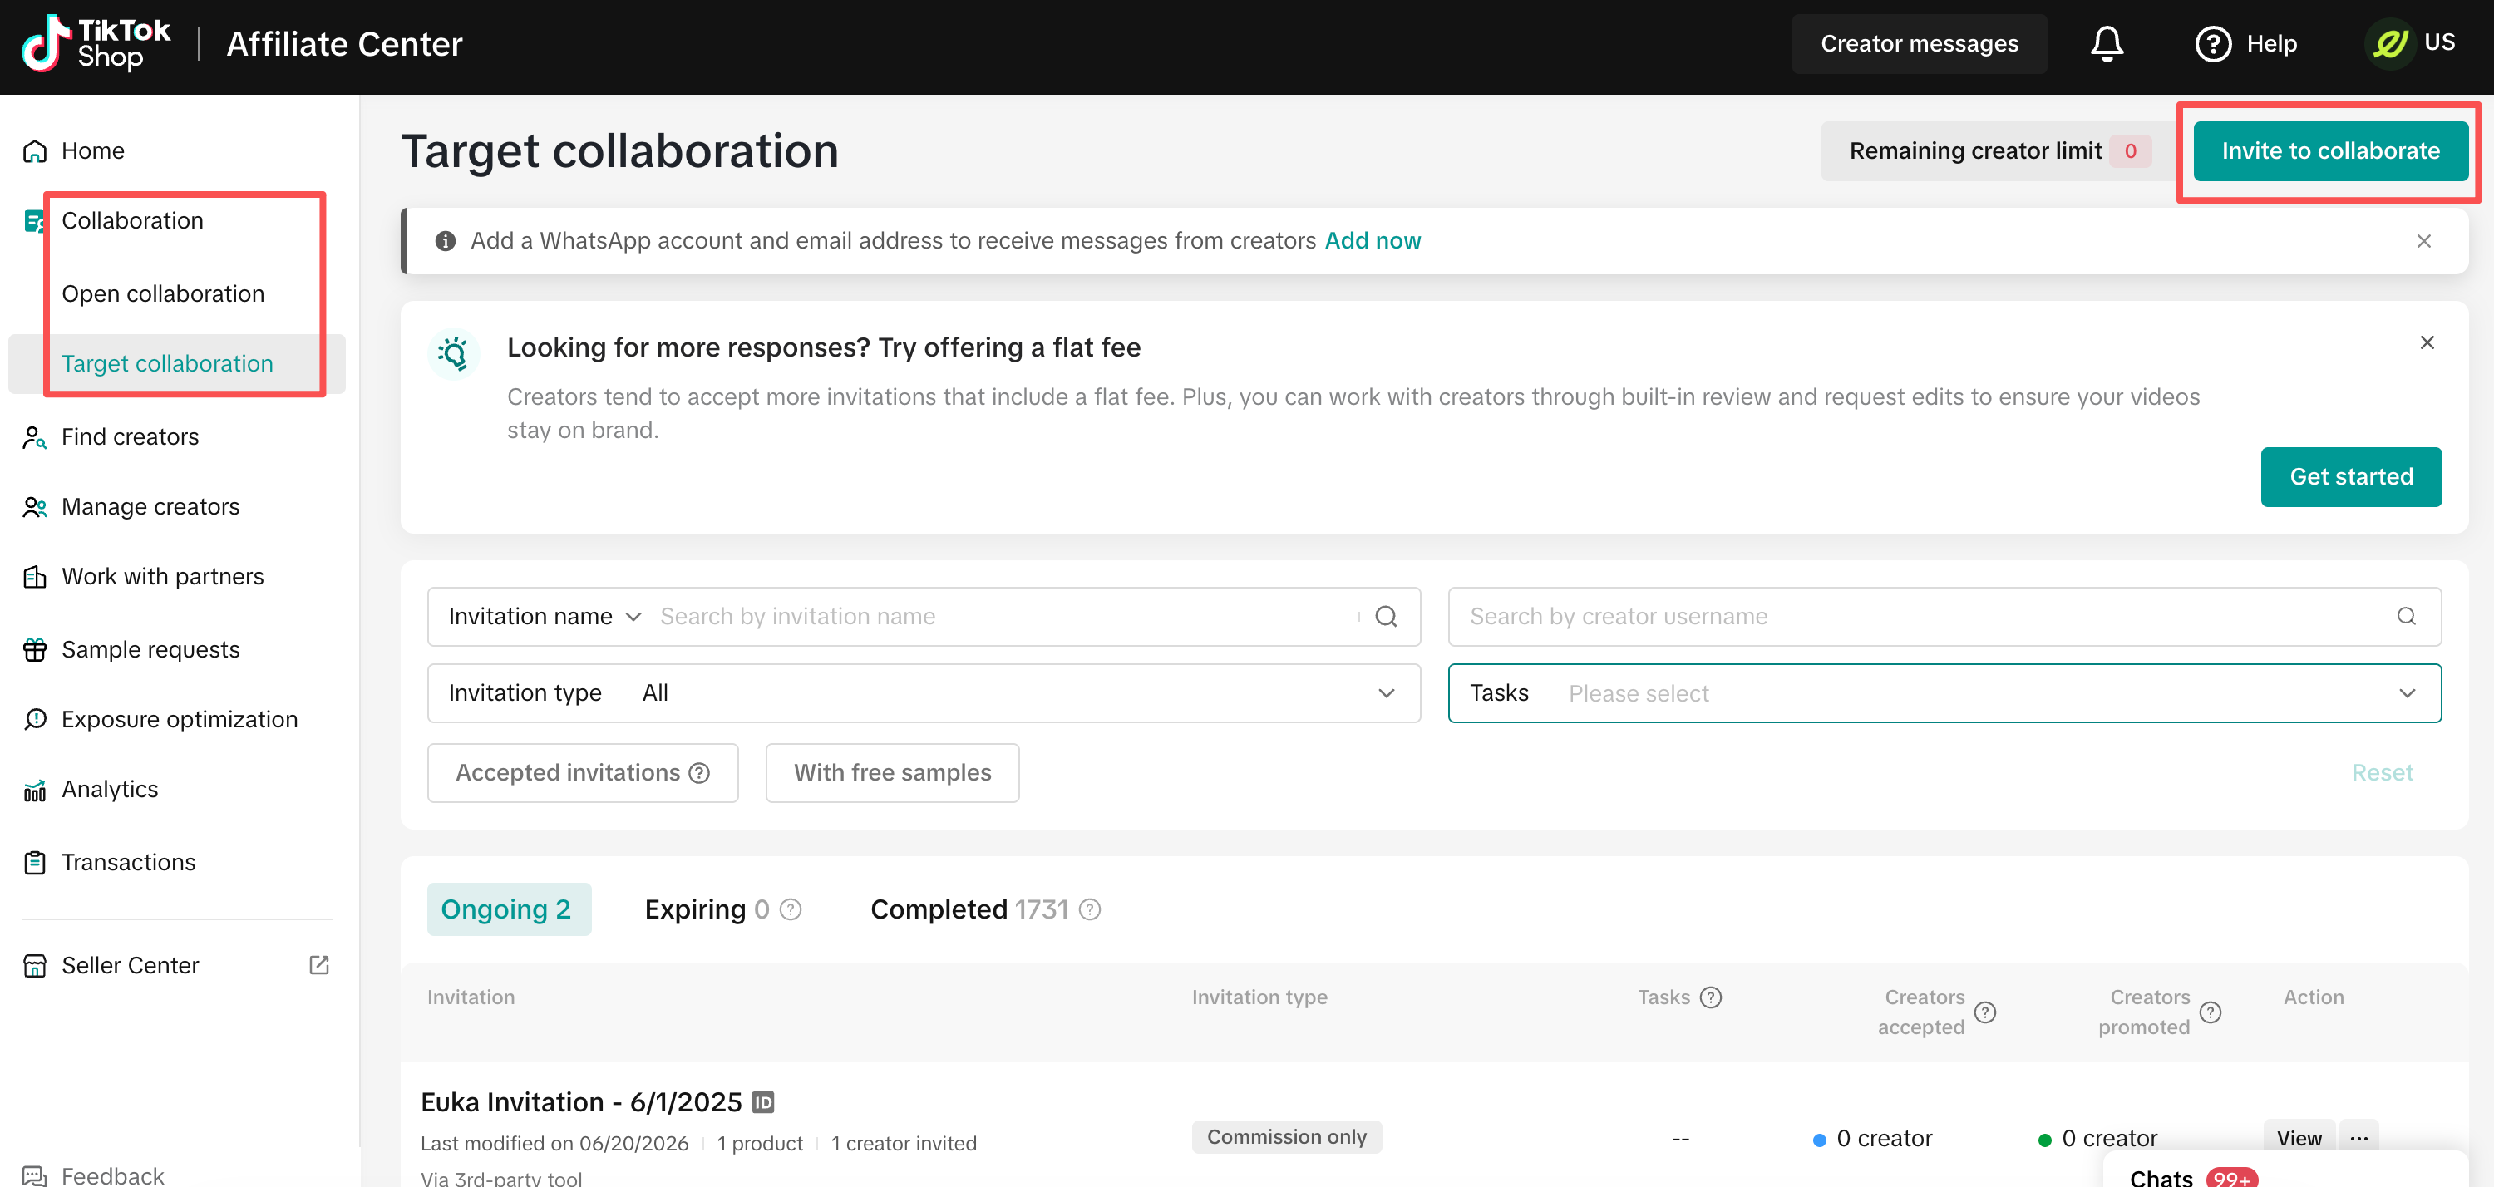Screen dimensions: 2494x1187
Task: Click the Seller Center external link icon
Action: [x=318, y=964]
